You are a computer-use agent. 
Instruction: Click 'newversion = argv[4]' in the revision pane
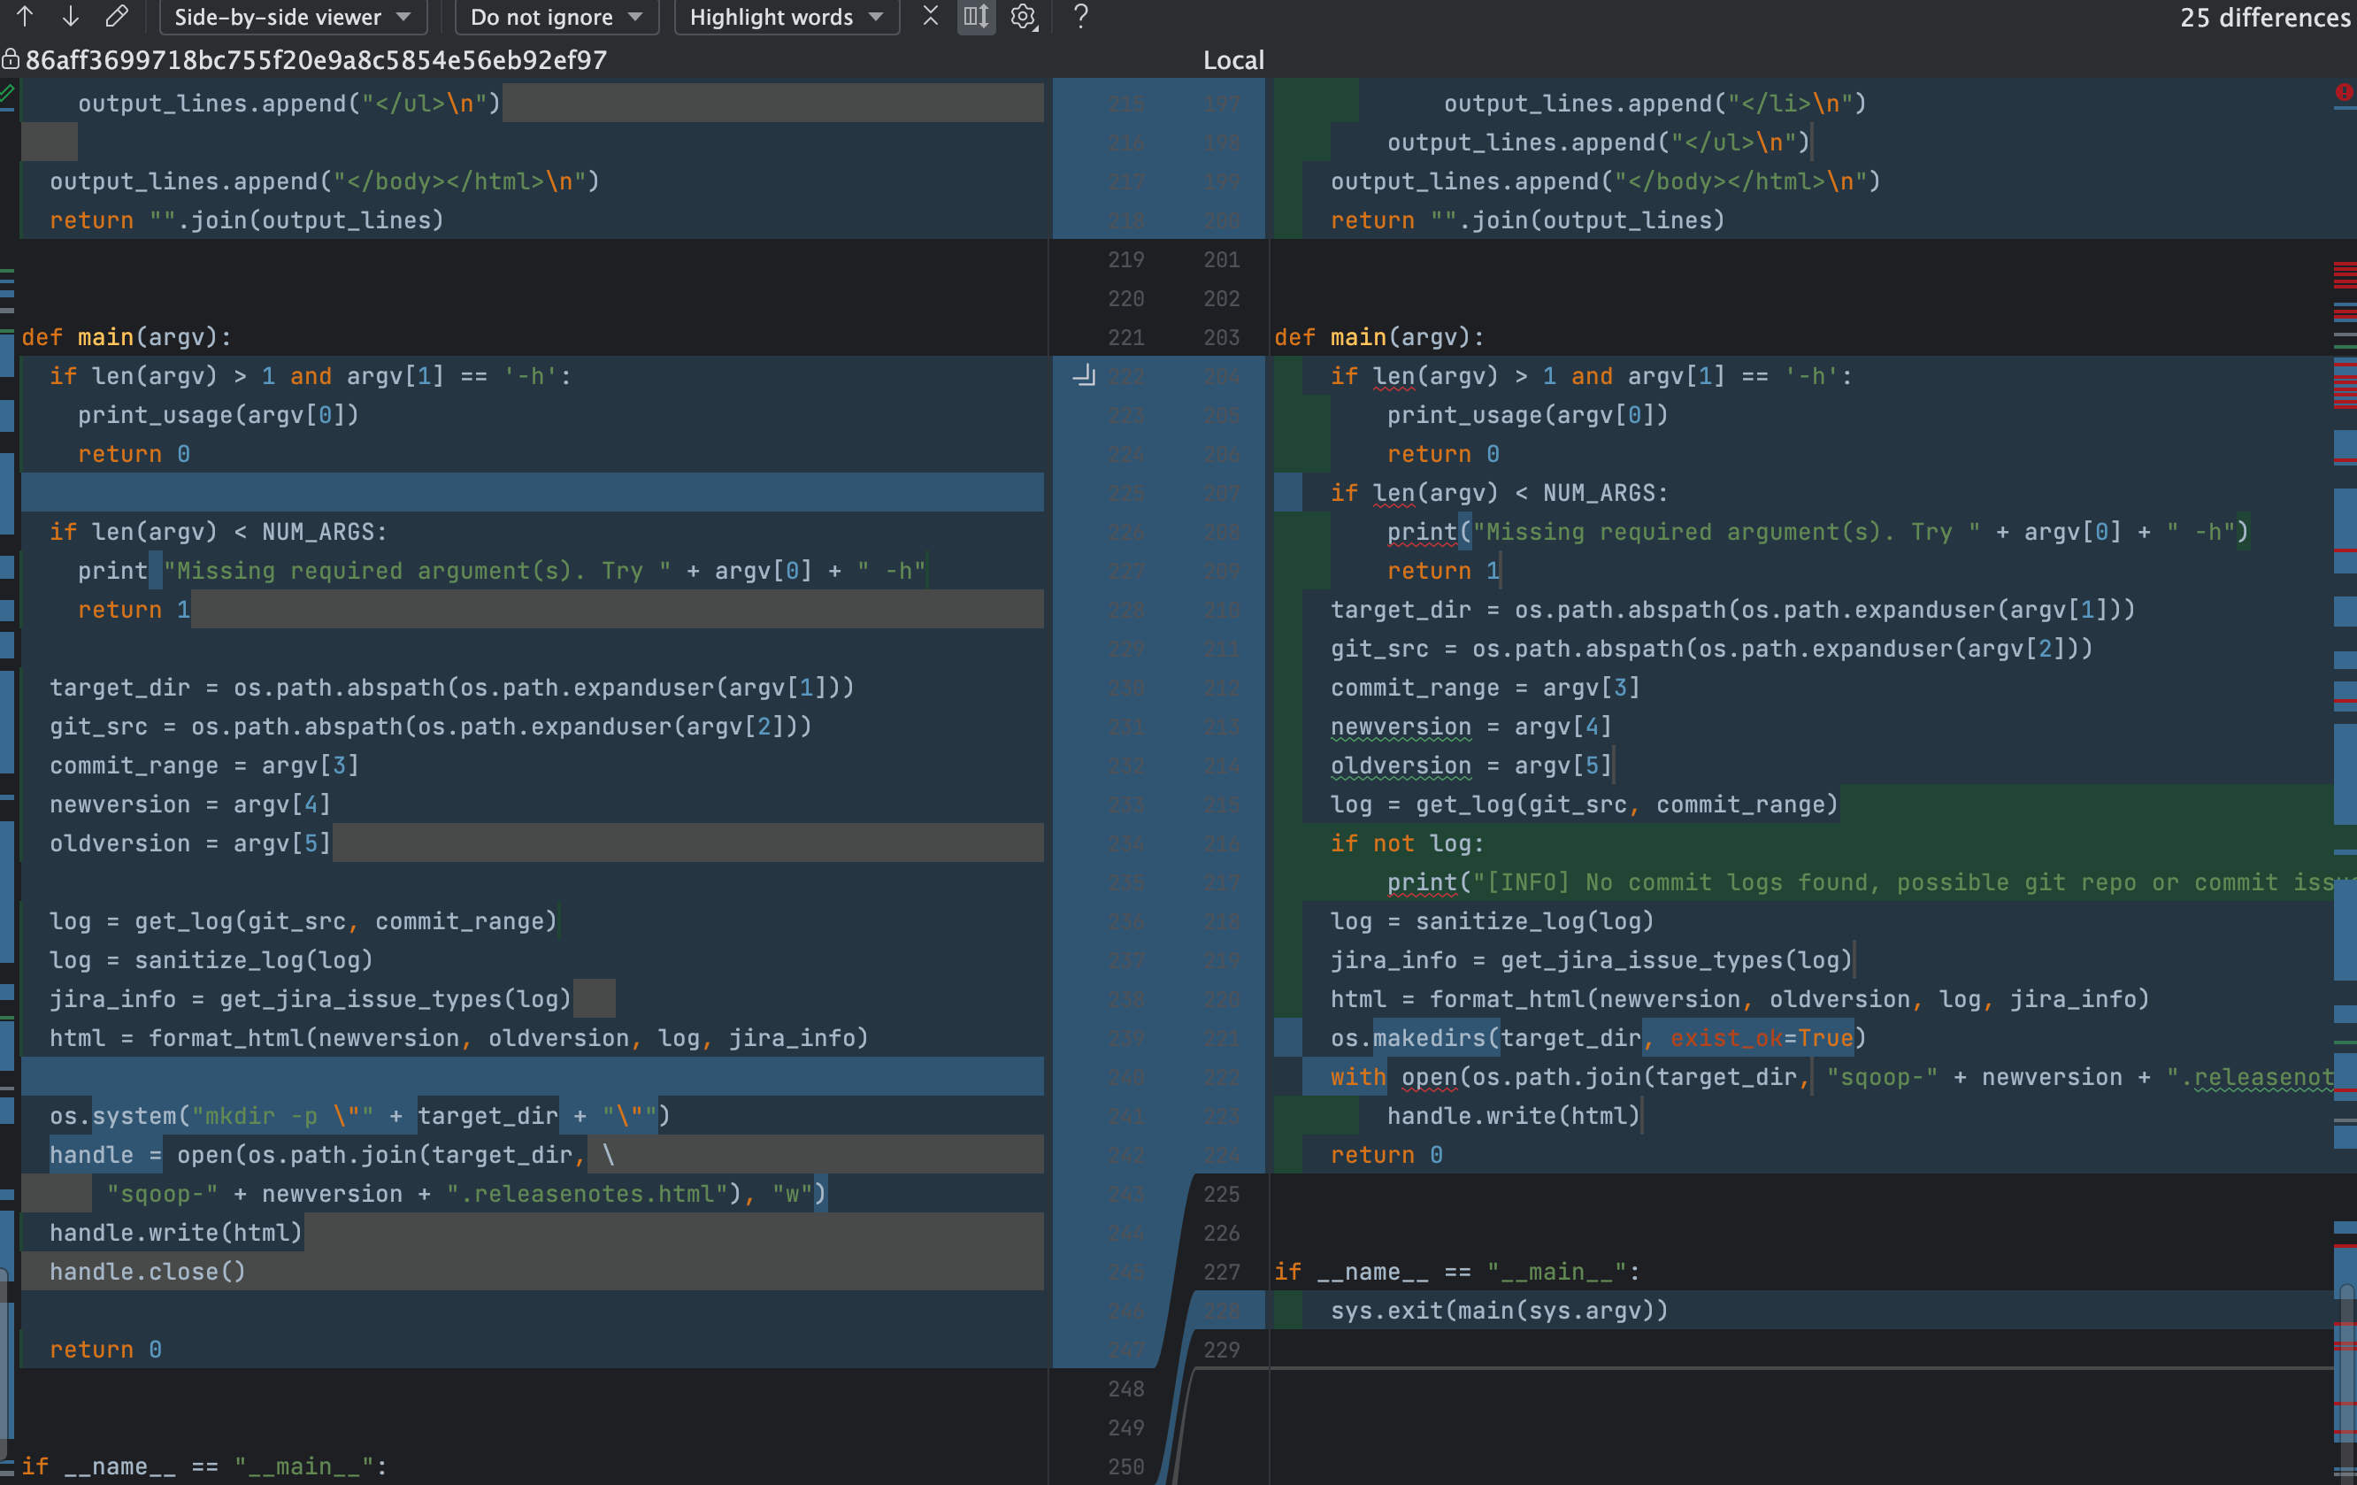(191, 804)
